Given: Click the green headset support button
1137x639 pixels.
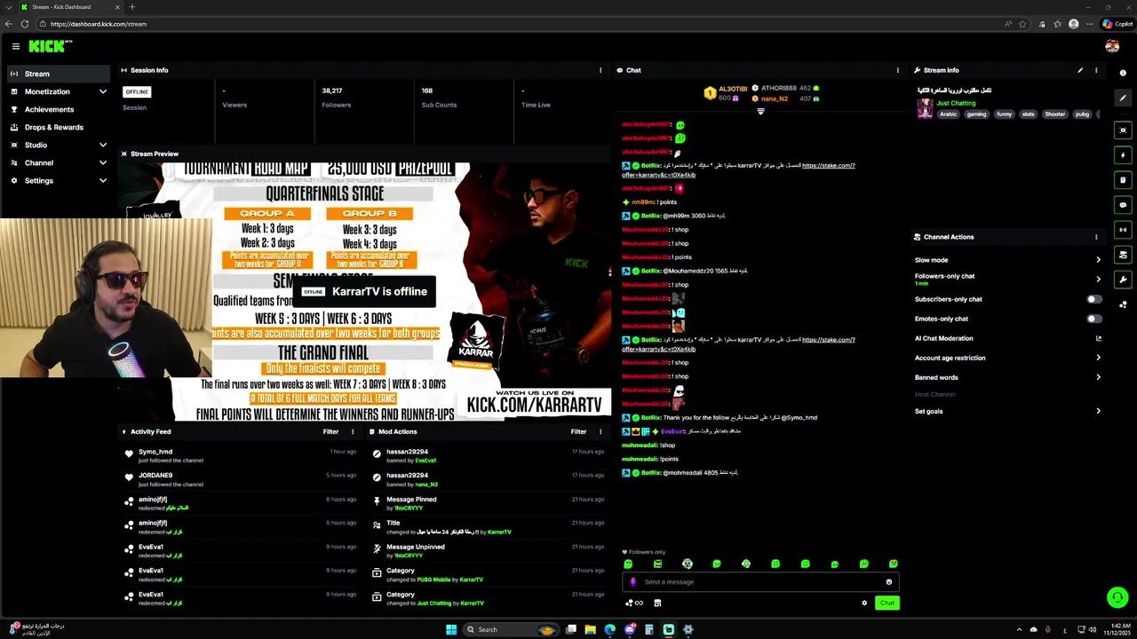Looking at the screenshot, I should (1117, 597).
